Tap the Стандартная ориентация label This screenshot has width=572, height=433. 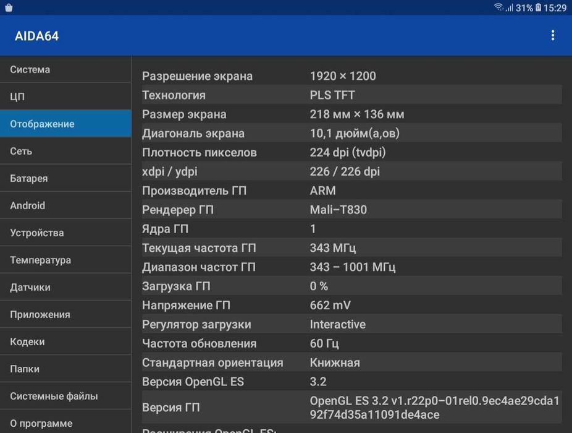coord(212,362)
